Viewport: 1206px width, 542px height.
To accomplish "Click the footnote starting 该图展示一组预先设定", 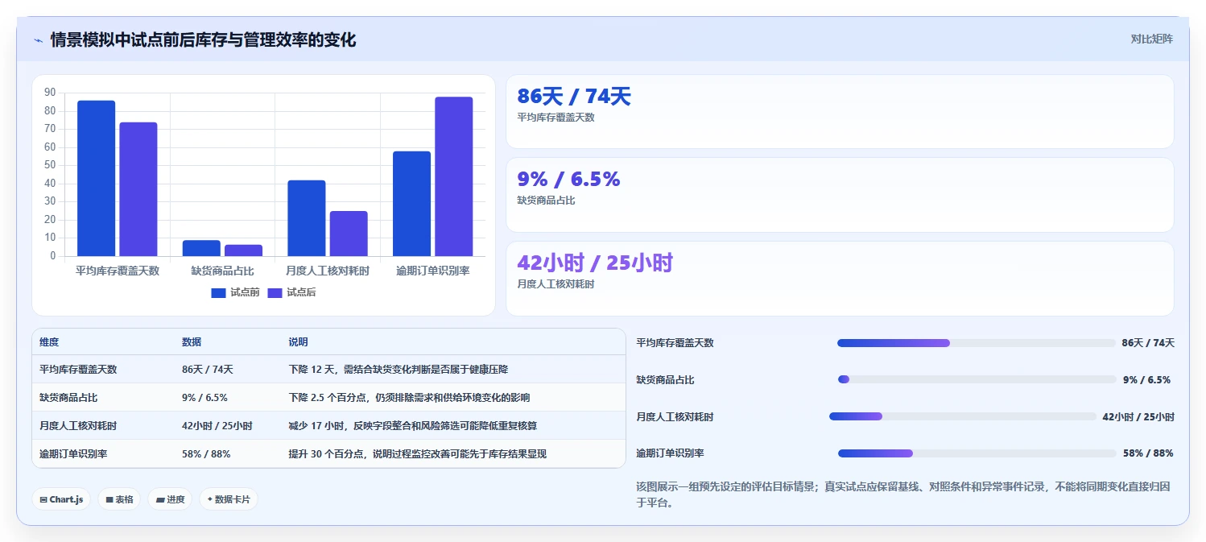I will click(903, 494).
